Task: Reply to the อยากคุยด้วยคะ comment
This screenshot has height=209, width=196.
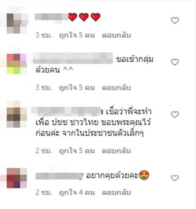Action: click(116, 193)
